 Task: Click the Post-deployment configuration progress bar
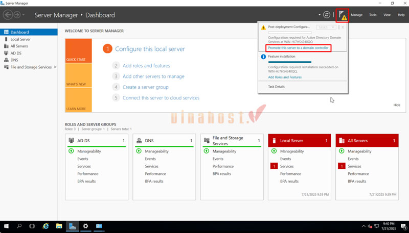[290, 33]
